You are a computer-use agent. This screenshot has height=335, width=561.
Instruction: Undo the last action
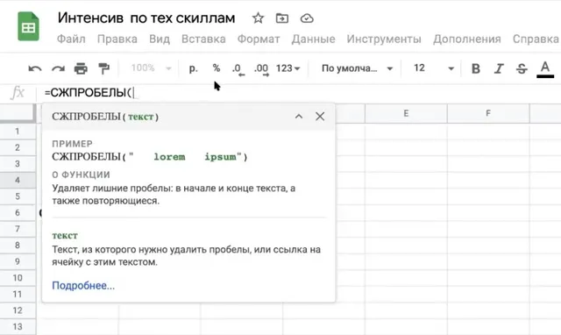tap(35, 68)
